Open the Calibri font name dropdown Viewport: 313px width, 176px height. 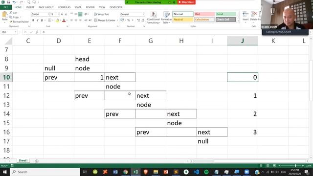tap(48, 14)
